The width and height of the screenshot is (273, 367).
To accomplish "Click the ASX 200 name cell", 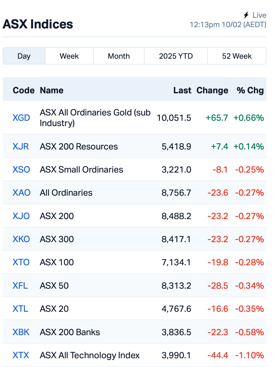I will pyautogui.click(x=57, y=216).
